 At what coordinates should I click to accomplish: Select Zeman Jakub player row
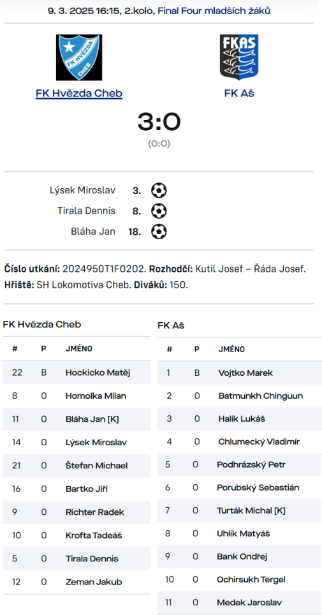pyautogui.click(x=77, y=582)
